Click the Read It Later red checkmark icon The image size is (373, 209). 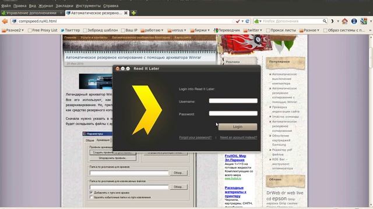(x=238, y=21)
